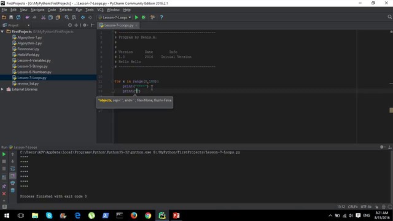Toggle soft-wrap in the Run console
Image resolution: width=393 pixels, height=221 pixels.
point(12,169)
